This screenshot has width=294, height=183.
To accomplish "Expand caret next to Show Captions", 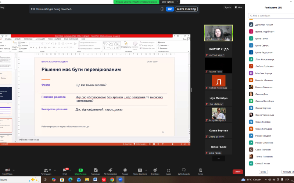I will tap(146, 170).
